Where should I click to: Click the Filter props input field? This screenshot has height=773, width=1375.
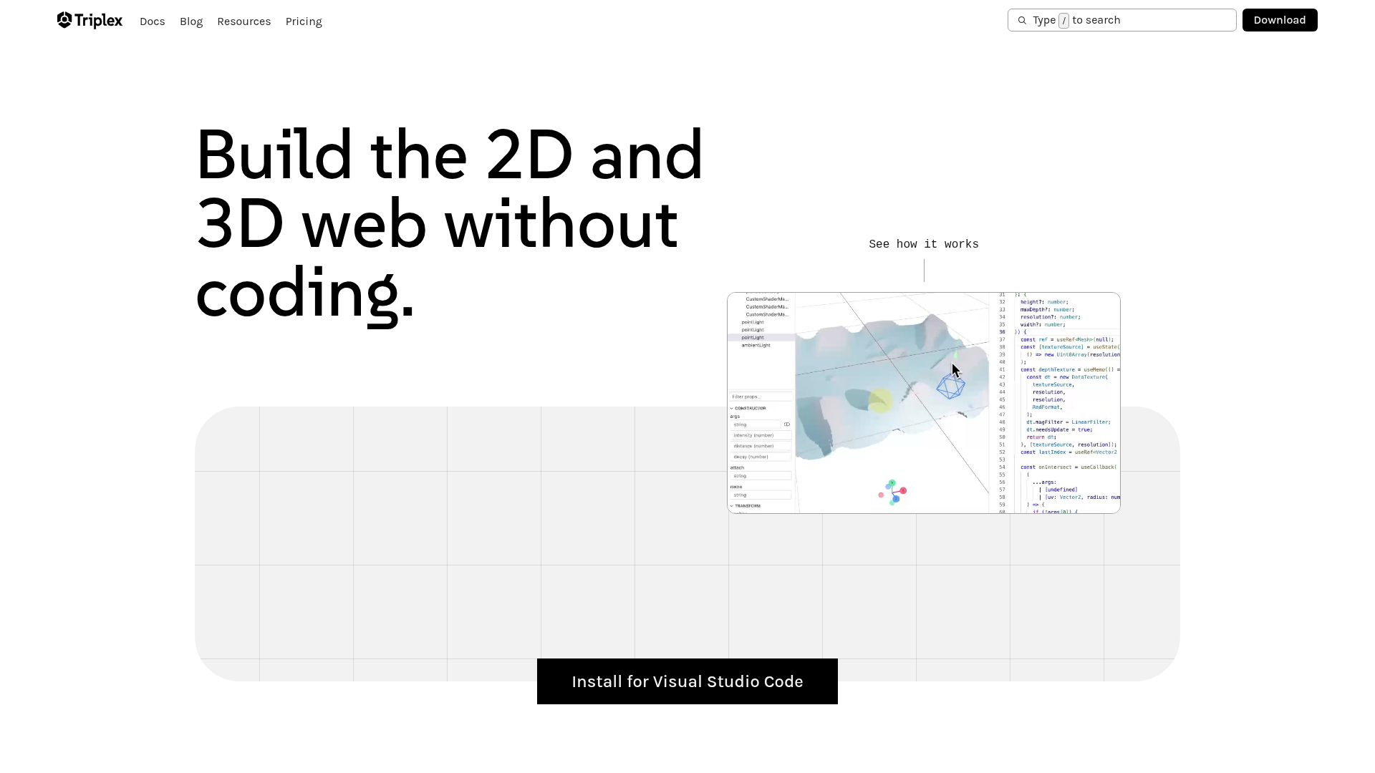click(x=761, y=397)
